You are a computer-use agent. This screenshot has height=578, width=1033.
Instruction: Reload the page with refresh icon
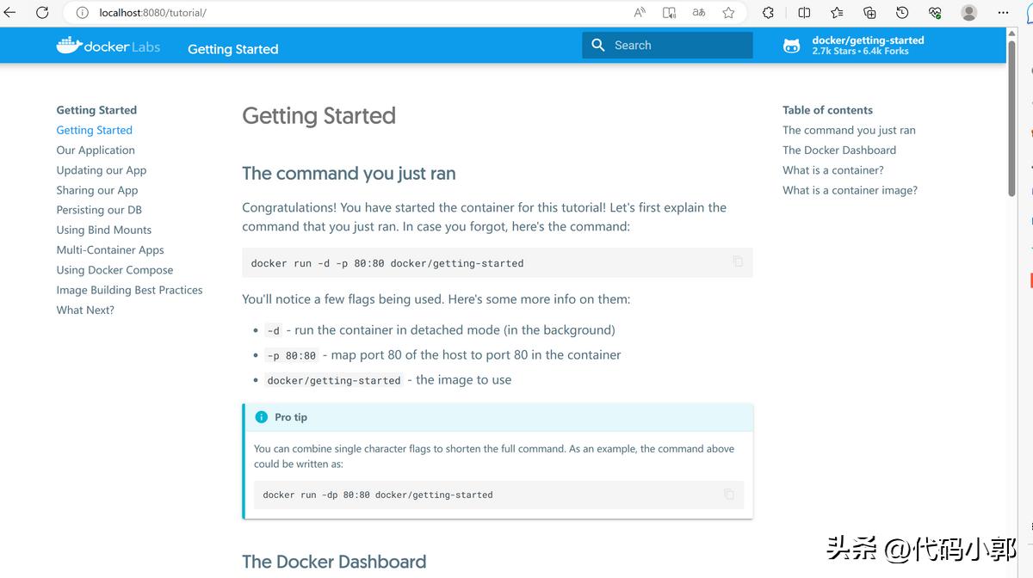pos(40,12)
